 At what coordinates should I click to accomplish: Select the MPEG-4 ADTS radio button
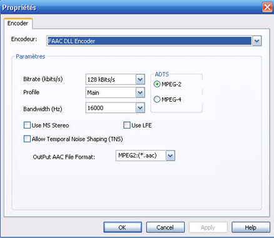click(x=157, y=99)
